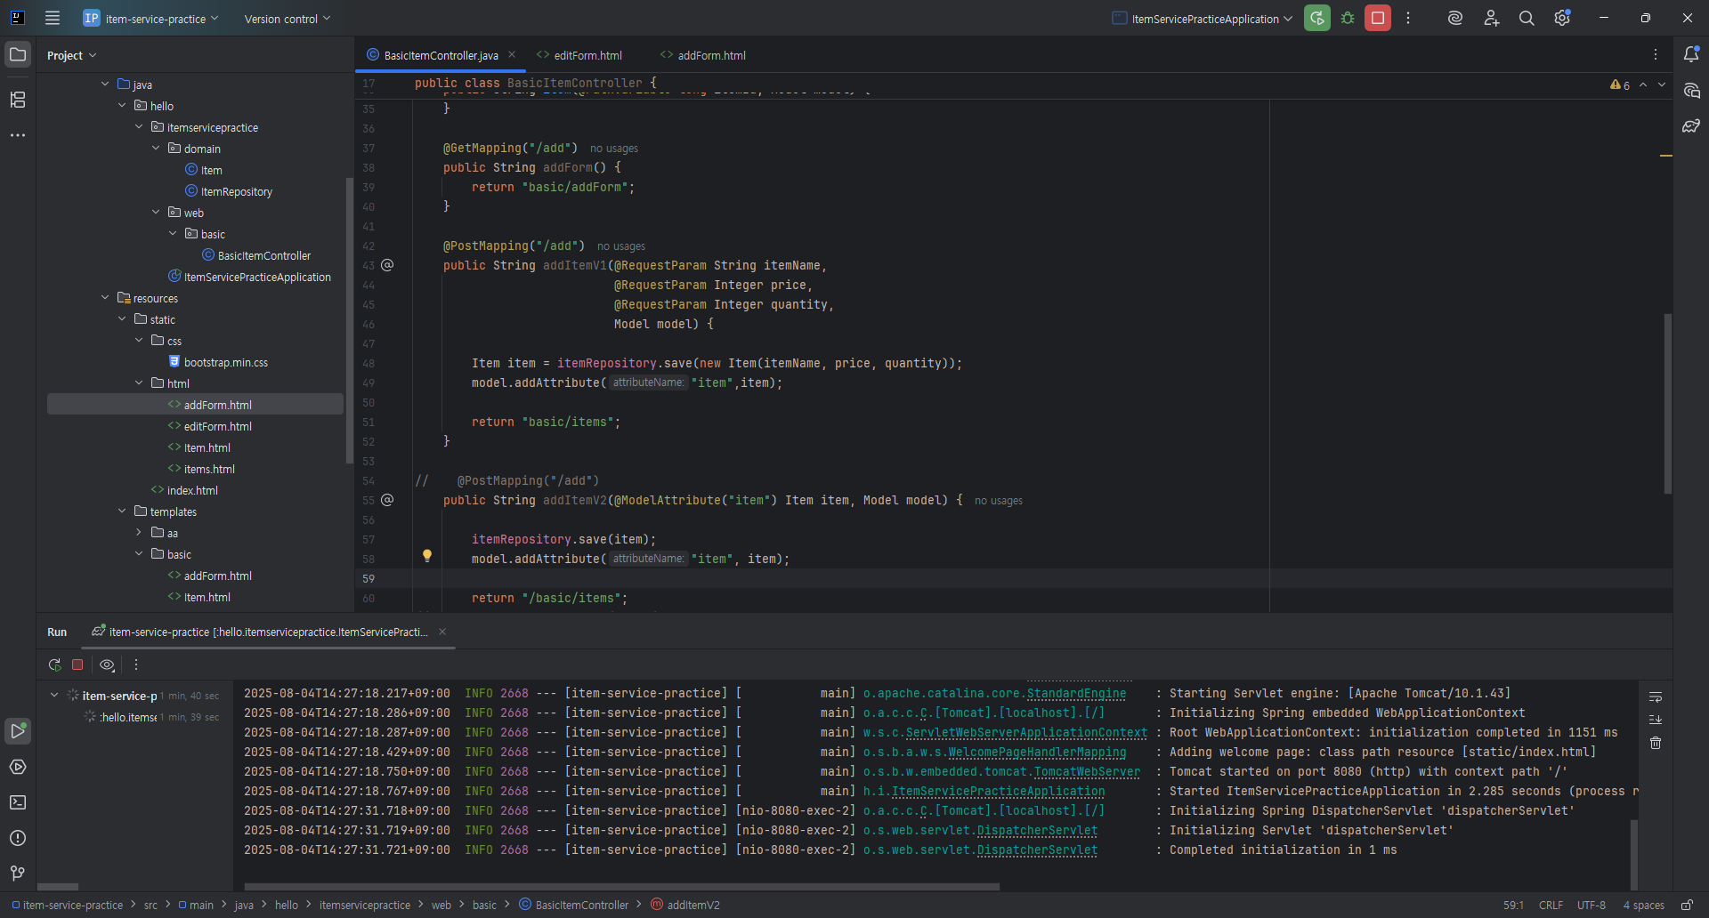Collapse the templates folder in project tree

(122, 511)
